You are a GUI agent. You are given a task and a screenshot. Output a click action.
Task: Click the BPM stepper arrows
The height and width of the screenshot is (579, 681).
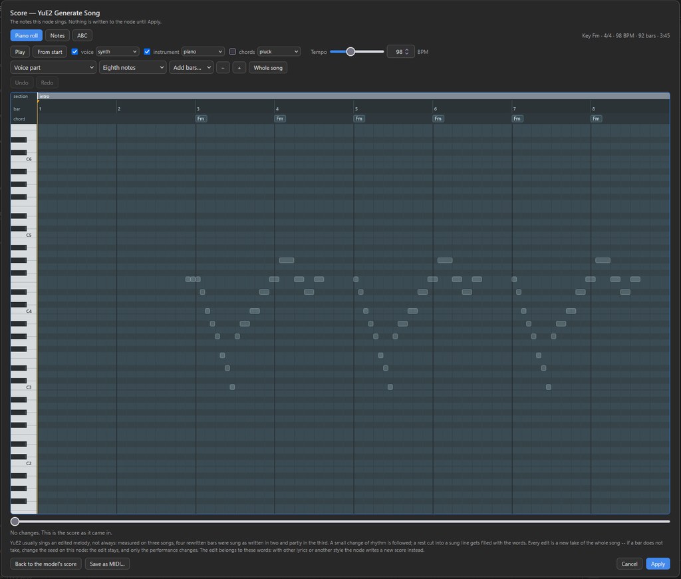[x=407, y=52]
